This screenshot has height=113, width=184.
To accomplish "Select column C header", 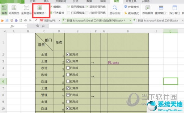I will point(44,31).
